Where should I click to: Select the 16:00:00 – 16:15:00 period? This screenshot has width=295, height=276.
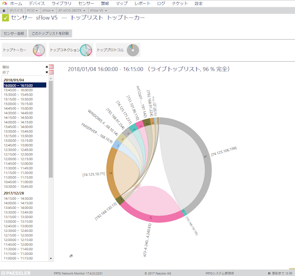(x=25, y=86)
